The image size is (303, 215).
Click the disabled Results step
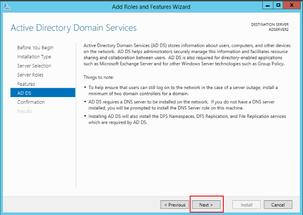pos(24,111)
